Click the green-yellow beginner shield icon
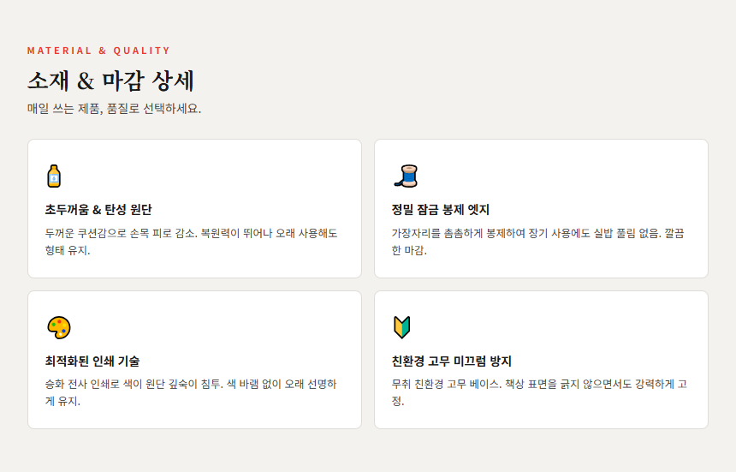The width and height of the screenshot is (736, 472). (x=401, y=327)
